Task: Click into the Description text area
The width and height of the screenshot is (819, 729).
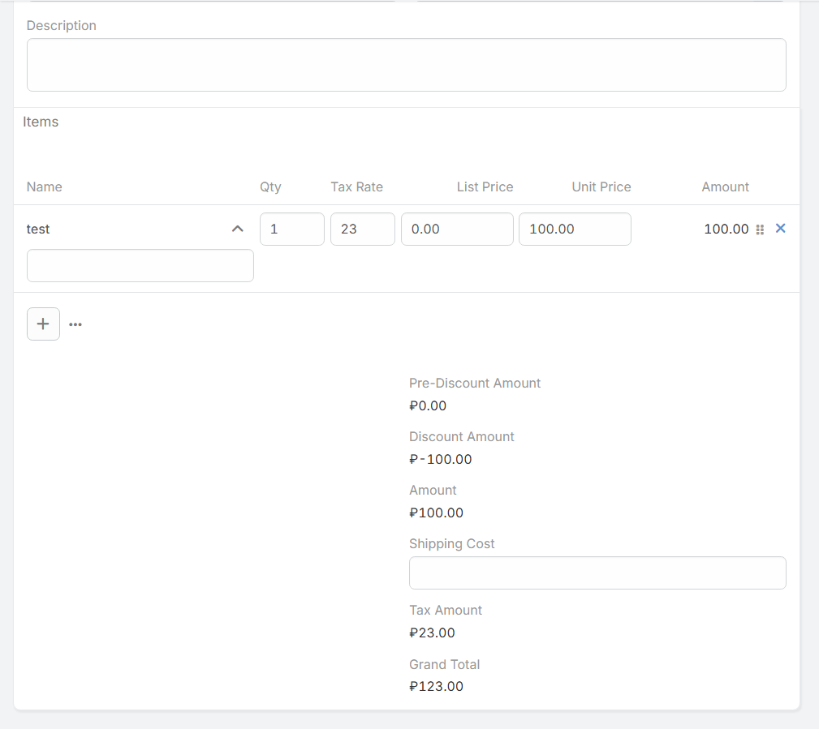Action: coord(406,65)
